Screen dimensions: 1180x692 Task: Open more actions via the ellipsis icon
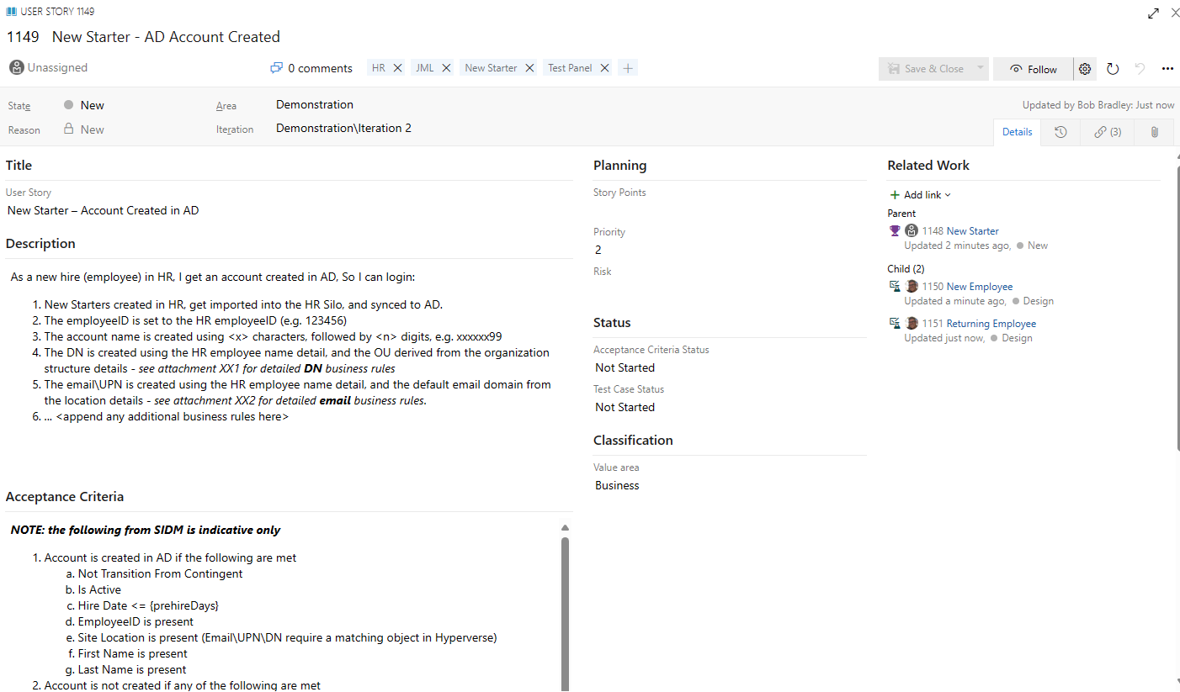(1167, 68)
